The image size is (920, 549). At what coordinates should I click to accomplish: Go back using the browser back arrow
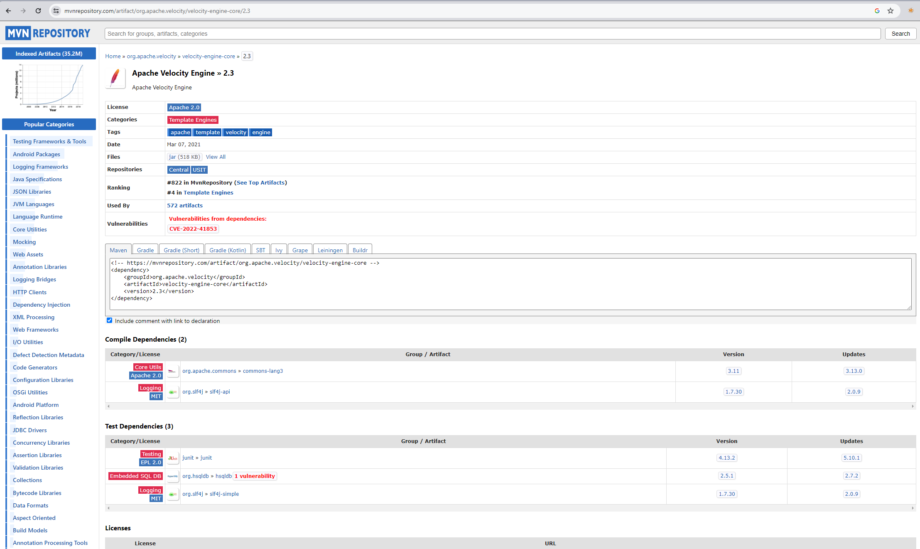pyautogui.click(x=8, y=11)
